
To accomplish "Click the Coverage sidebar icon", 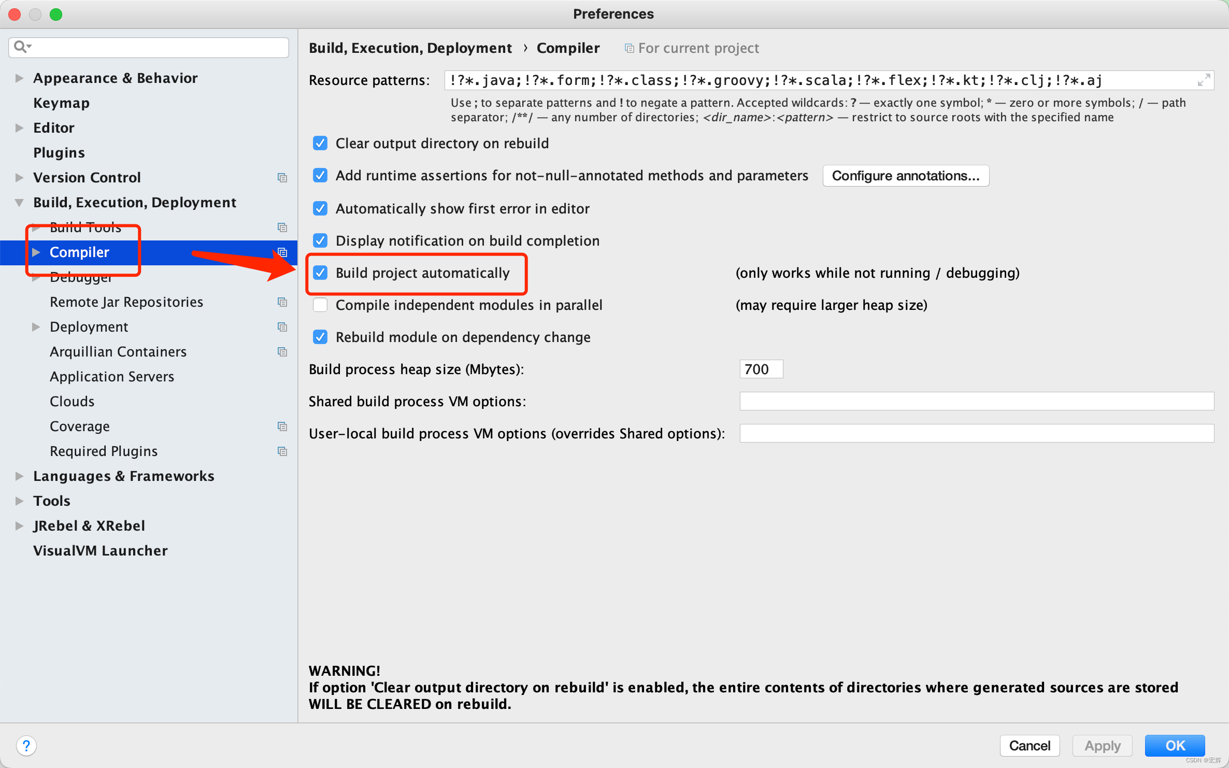I will pos(282,425).
